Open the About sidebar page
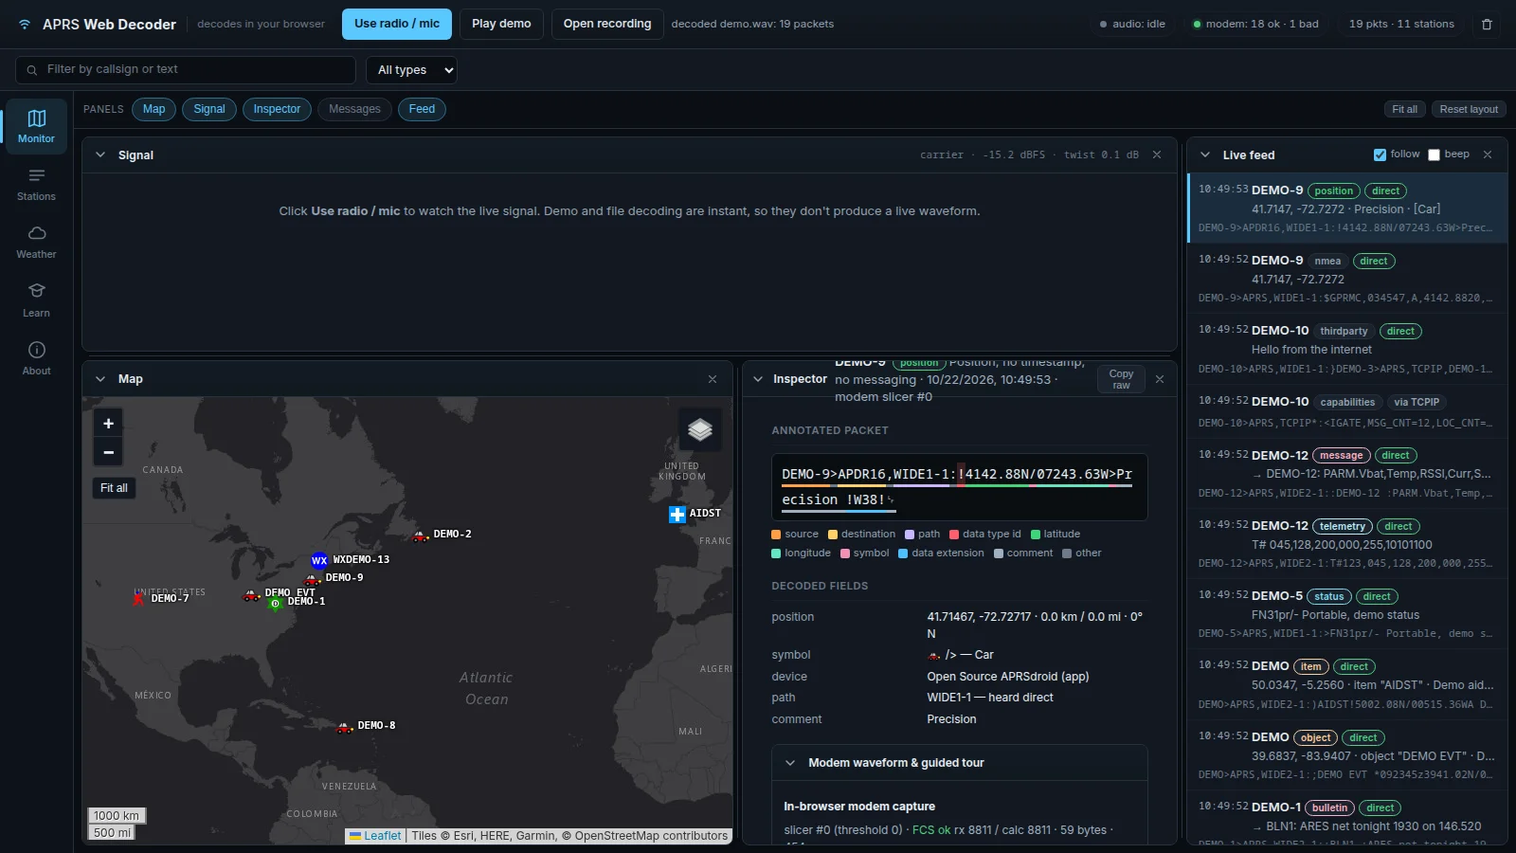 (36, 358)
